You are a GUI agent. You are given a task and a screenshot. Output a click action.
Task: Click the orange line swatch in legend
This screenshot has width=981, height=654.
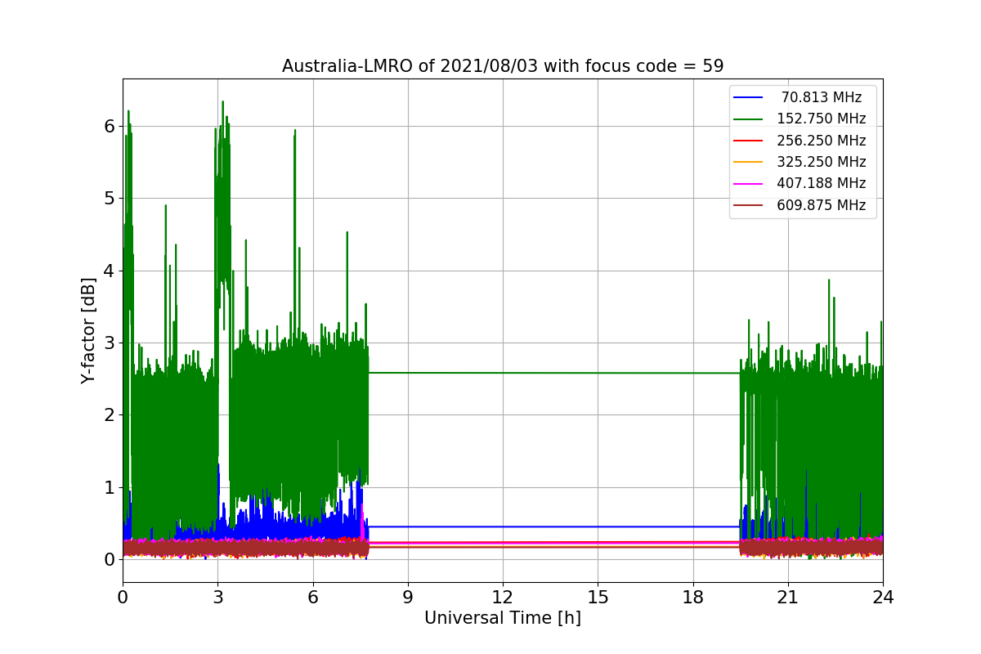749,162
